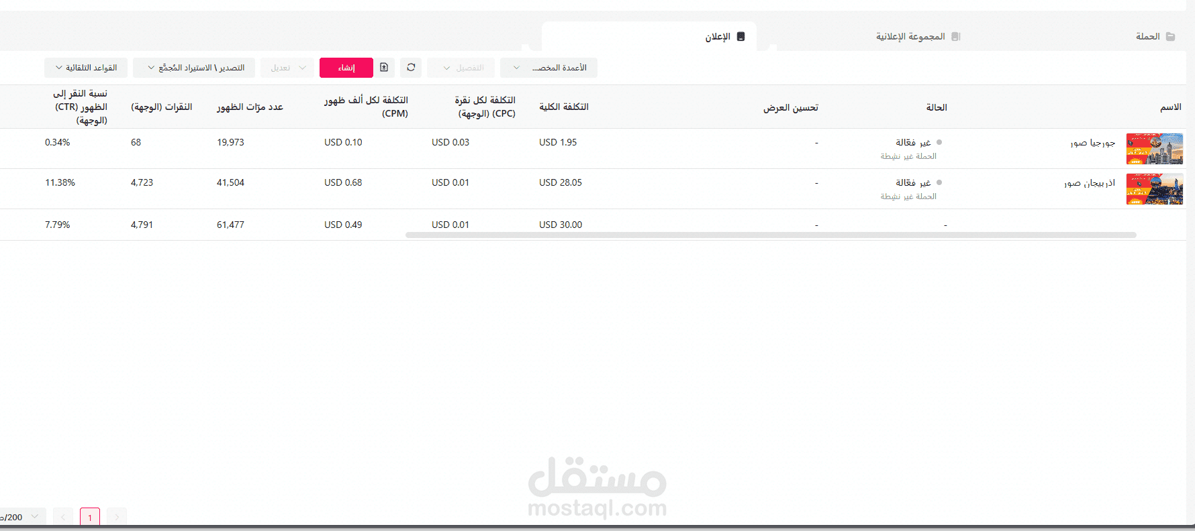Click the folder icon next to الحملة
Viewport: 1195px width, 531px height.
[1171, 36]
